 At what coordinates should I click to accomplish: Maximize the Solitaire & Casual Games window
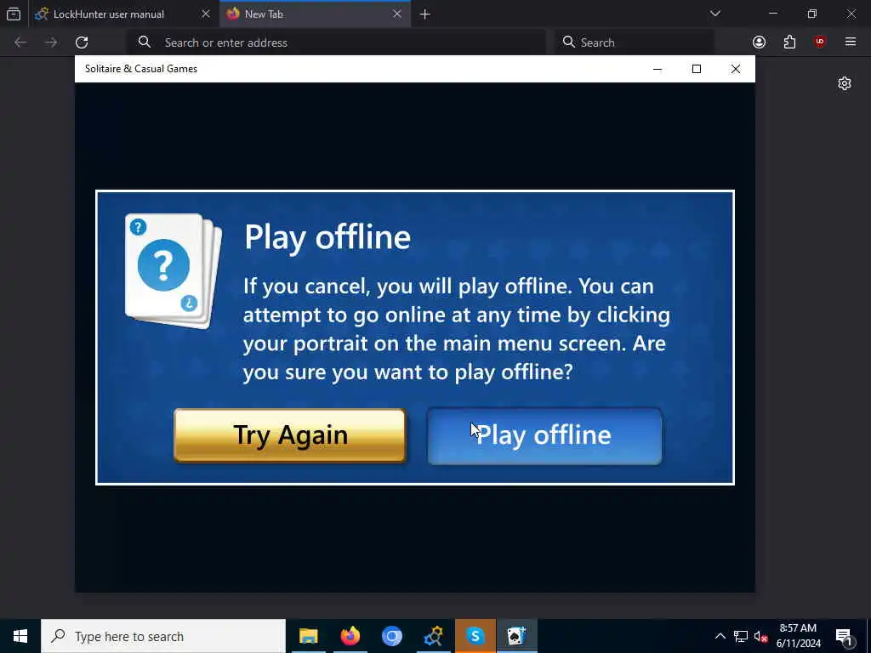coord(697,69)
